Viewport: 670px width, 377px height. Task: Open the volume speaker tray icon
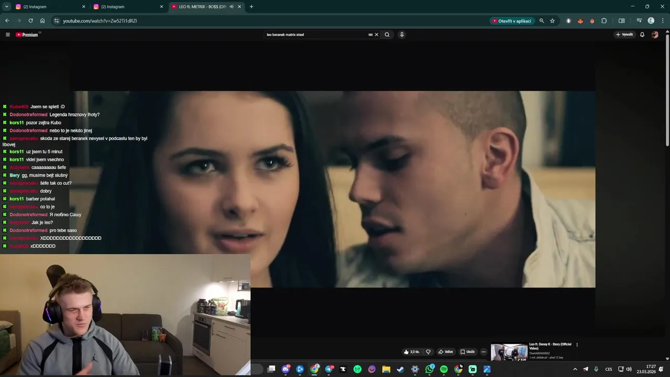pyautogui.click(x=629, y=369)
